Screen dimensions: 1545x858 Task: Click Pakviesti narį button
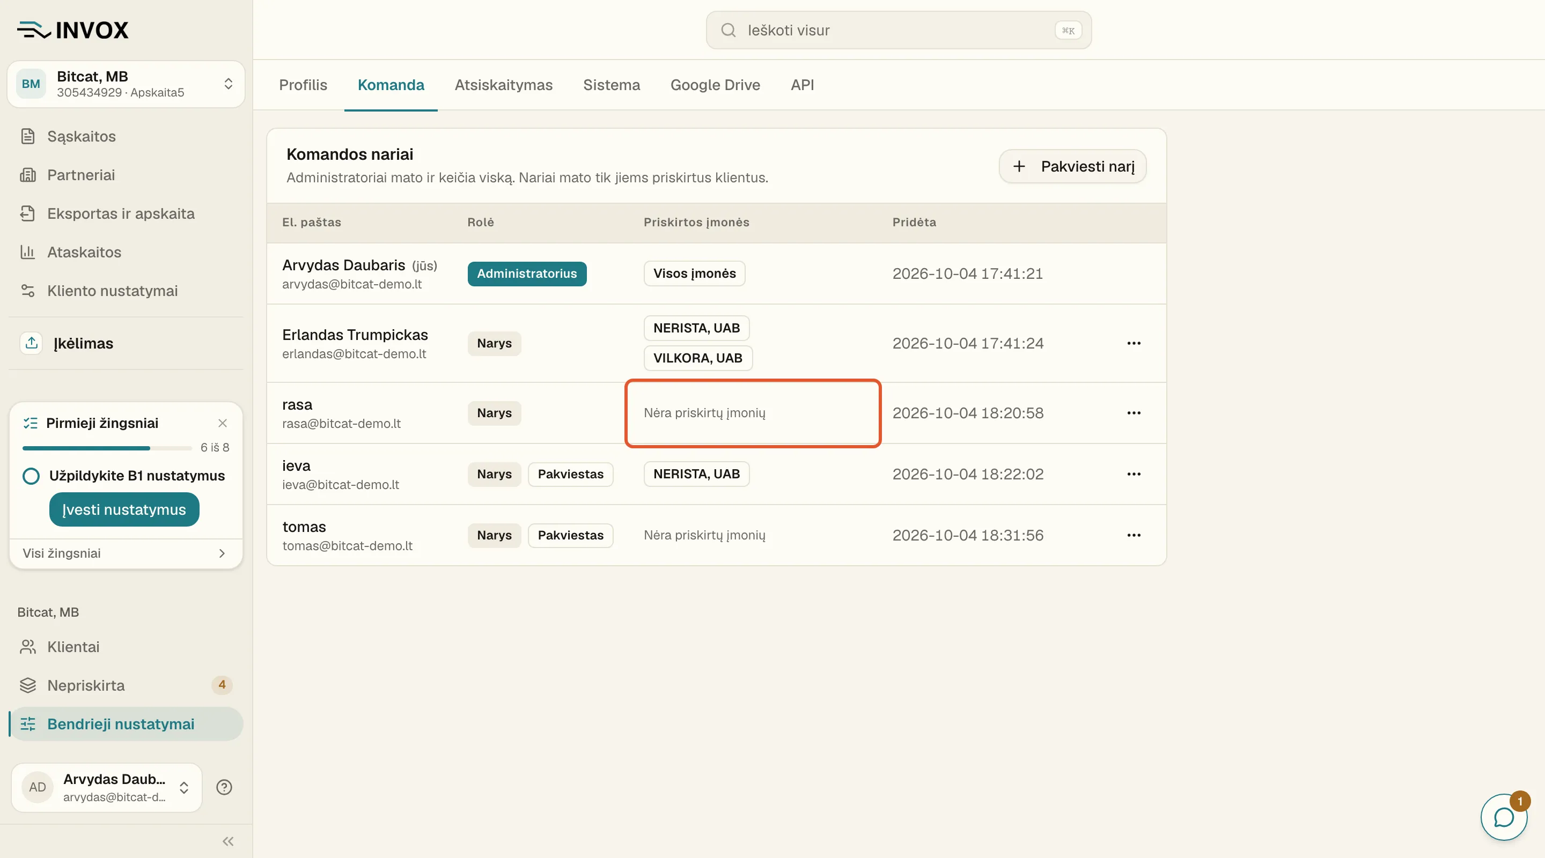tap(1072, 166)
